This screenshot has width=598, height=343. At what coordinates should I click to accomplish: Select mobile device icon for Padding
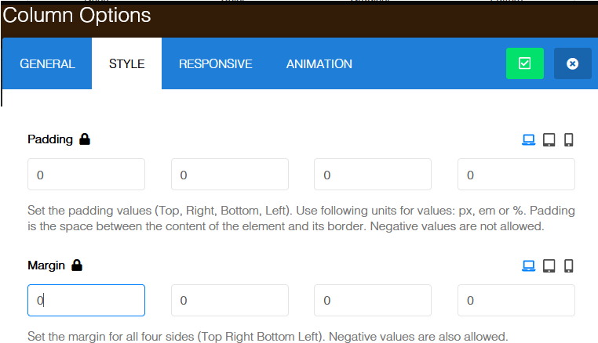pyautogui.click(x=569, y=139)
